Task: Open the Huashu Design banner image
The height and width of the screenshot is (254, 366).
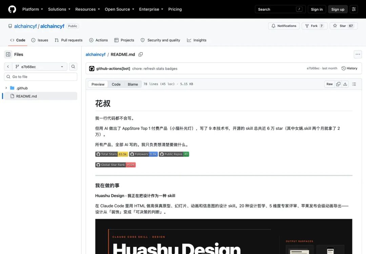Action: [x=224, y=236]
